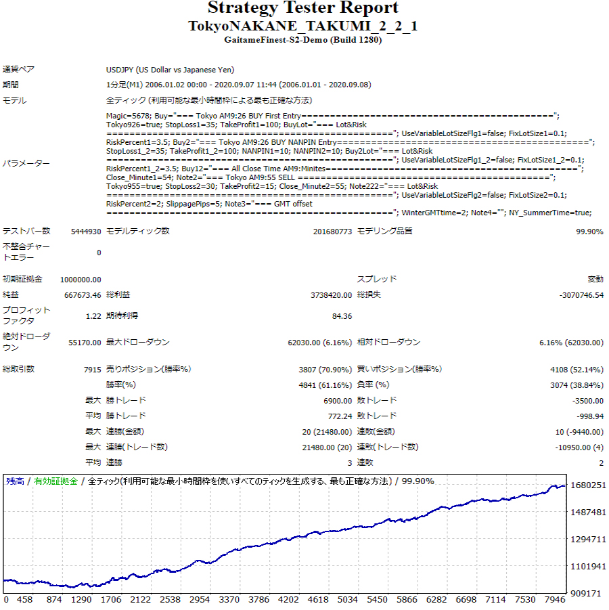The image size is (609, 610).
Task: Click the 絶対ドローダウン value 55170.00
Action: 85,343
